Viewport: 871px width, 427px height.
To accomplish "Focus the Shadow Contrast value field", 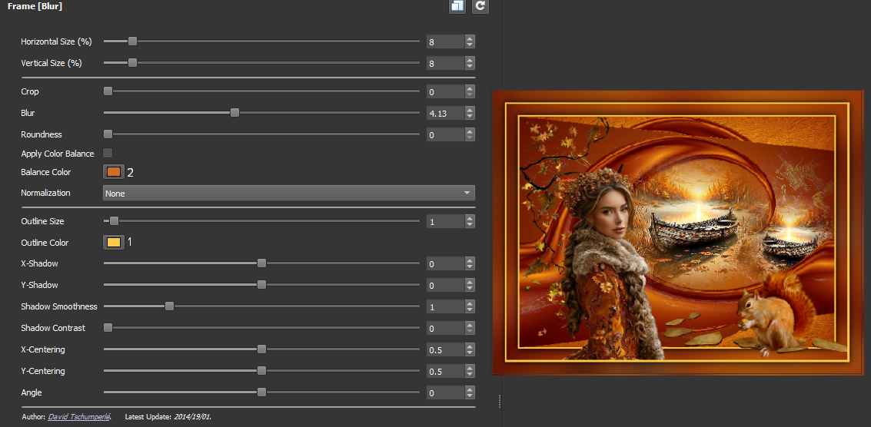I will click(x=446, y=328).
